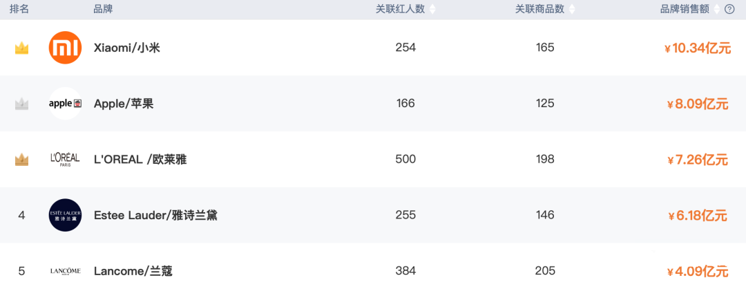Click the Lancome brand logo
The height and width of the screenshot is (289, 746).
tap(66, 271)
